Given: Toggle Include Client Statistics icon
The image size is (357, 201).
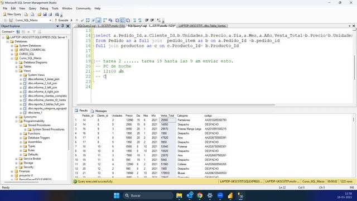Looking at the screenshot, I should (x=110, y=20).
